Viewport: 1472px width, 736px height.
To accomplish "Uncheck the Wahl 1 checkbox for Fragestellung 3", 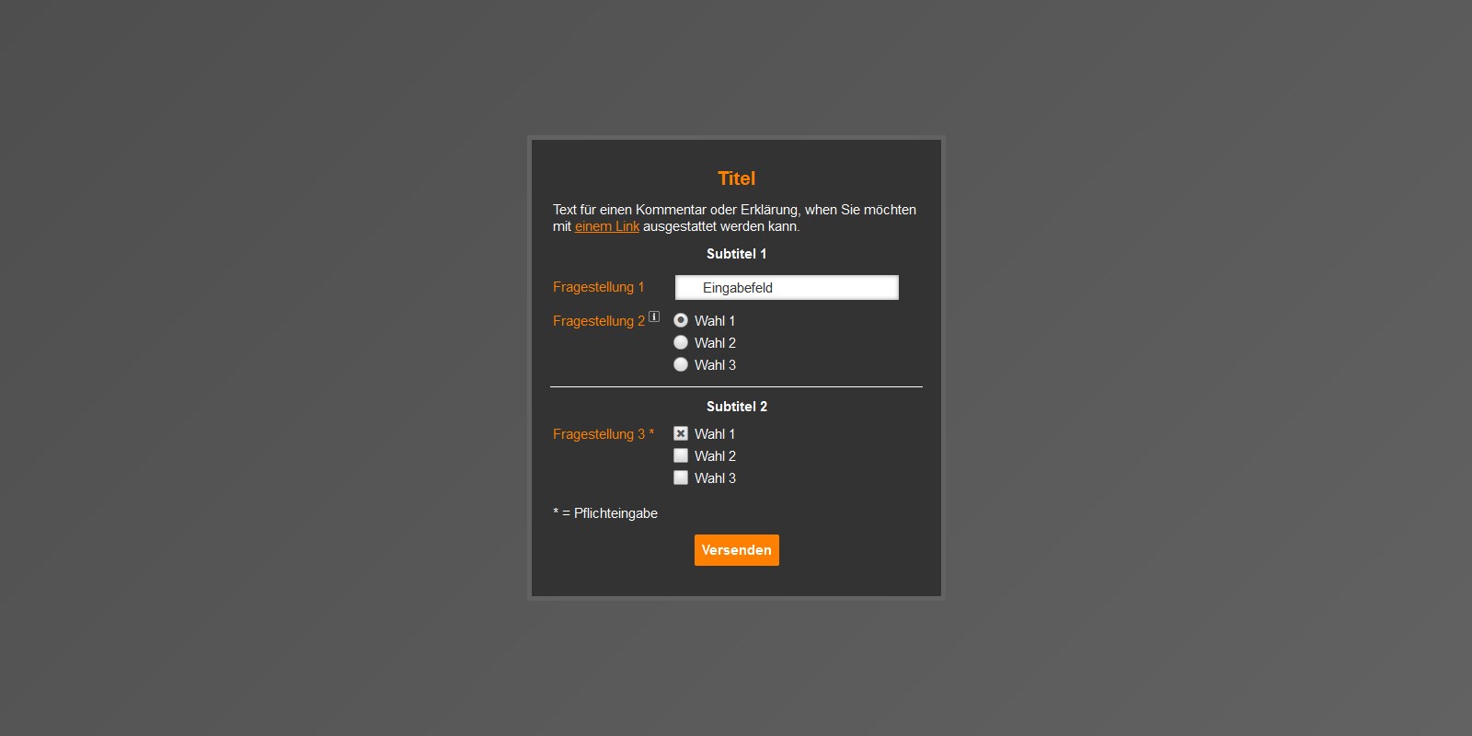I will (681, 433).
